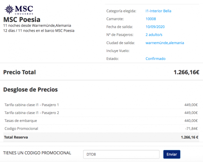Click the Desglose de Precios heading
Image resolution: width=203 pixels, height=162 pixels.
(x=30, y=90)
